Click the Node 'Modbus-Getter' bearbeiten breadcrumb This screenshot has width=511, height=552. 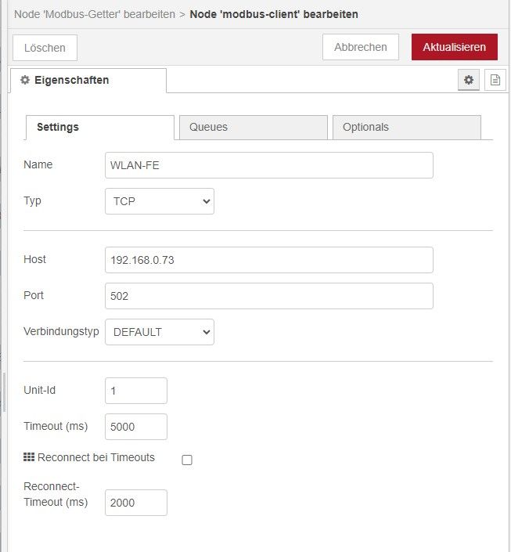coord(94,14)
